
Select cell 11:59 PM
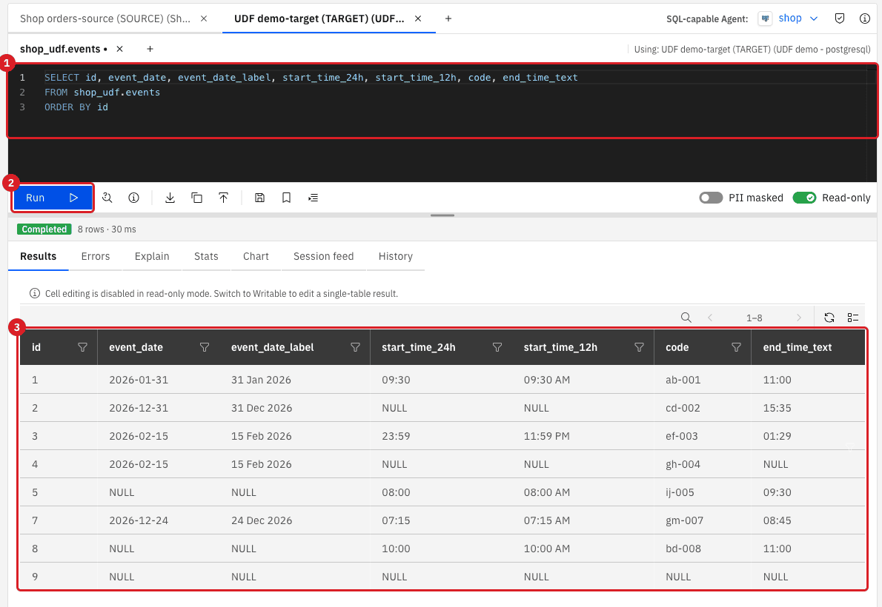pyautogui.click(x=547, y=436)
